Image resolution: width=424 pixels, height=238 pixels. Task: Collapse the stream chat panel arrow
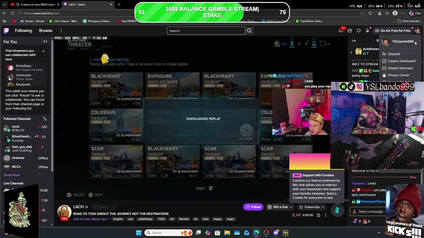pyautogui.click(x=354, y=41)
